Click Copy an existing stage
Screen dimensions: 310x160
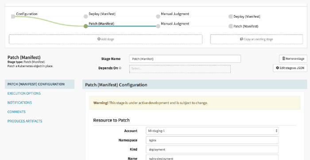tap(256, 39)
